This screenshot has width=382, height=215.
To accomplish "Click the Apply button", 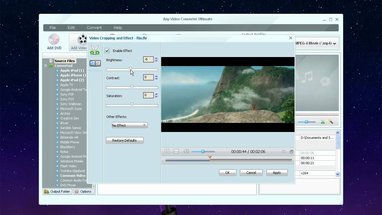I will [277, 173].
